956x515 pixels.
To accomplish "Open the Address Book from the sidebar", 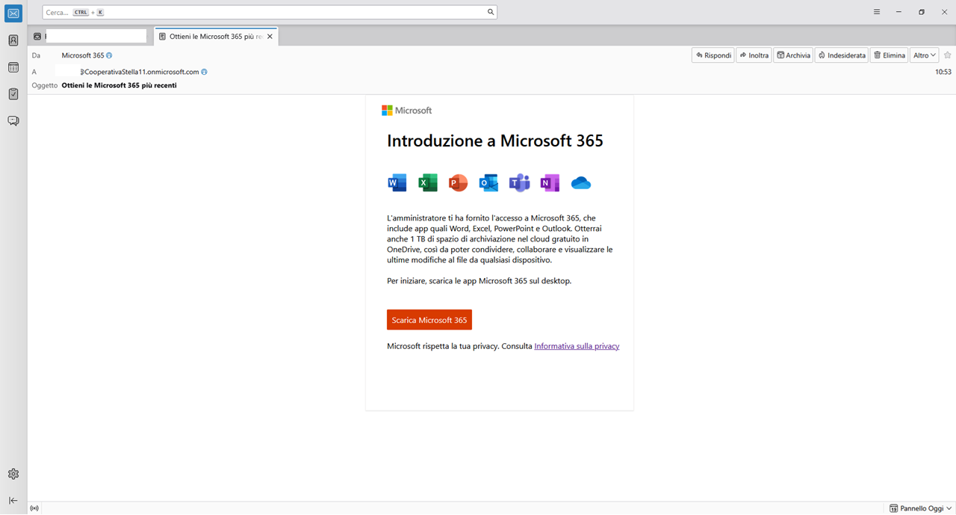I will coord(13,40).
